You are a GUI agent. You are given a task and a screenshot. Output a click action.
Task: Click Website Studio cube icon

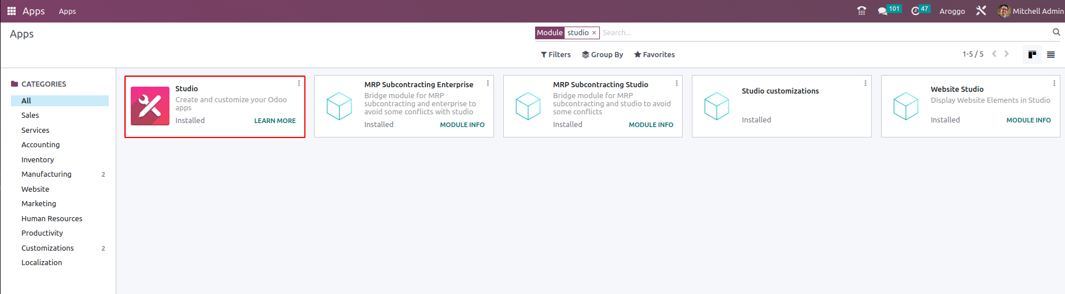(x=905, y=106)
